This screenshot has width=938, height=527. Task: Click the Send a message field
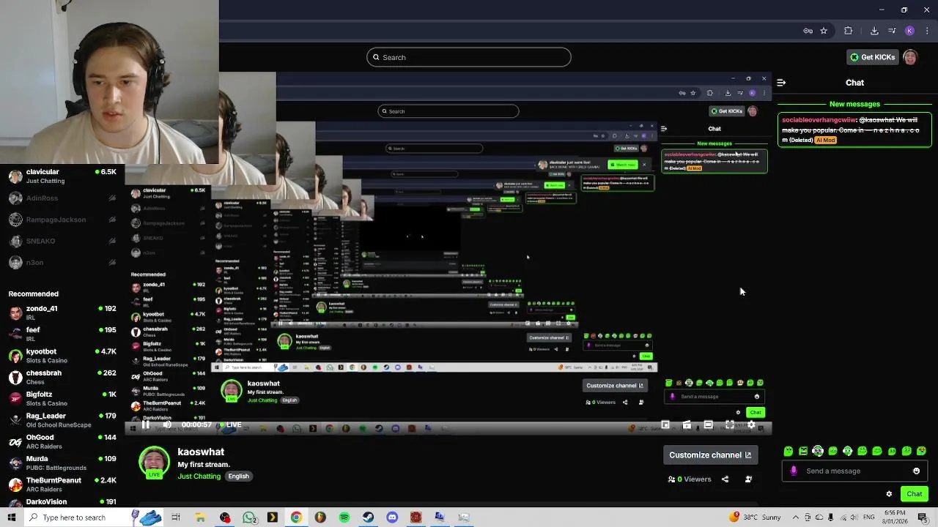[855, 471]
